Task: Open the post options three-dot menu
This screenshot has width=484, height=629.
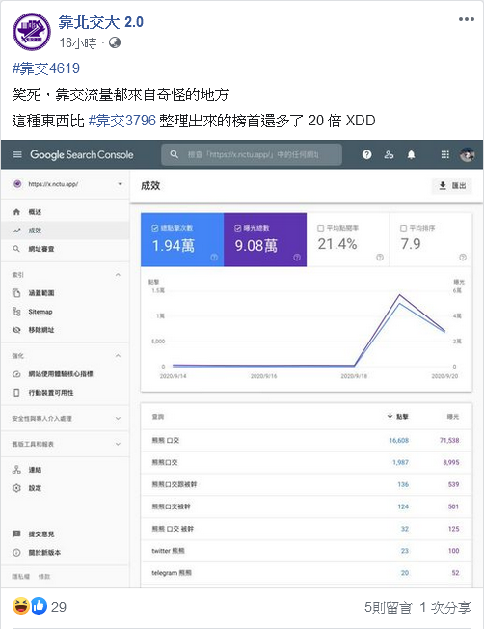Action: click(x=467, y=19)
